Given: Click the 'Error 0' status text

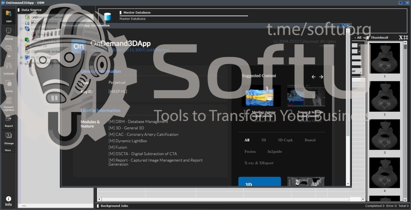Looking at the screenshot, I should click(x=392, y=206).
